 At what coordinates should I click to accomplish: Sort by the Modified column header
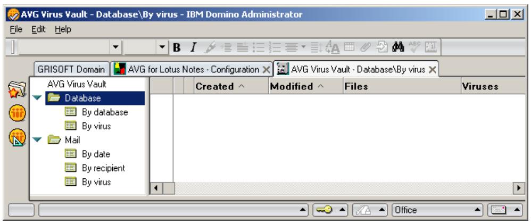click(x=306, y=86)
